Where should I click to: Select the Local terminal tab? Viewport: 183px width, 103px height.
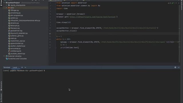click(x=15, y=68)
